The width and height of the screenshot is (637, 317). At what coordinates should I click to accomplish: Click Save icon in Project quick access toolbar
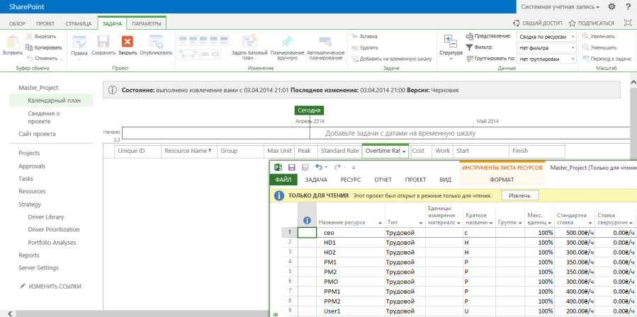291,167
